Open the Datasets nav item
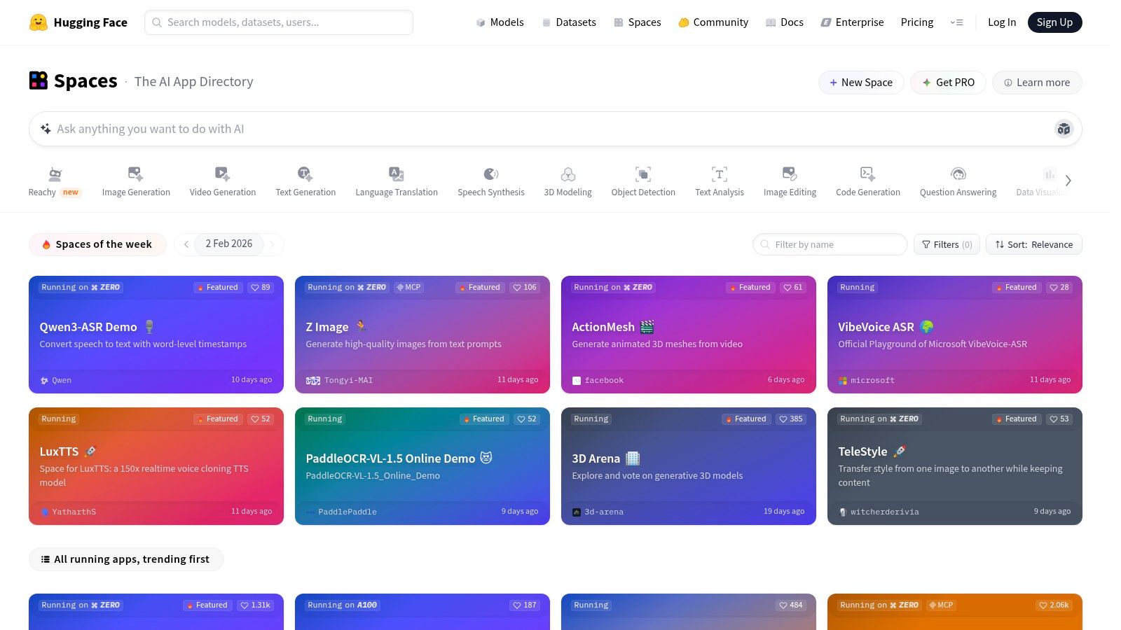 (x=569, y=22)
